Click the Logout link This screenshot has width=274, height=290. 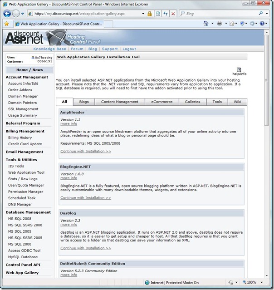129,49
